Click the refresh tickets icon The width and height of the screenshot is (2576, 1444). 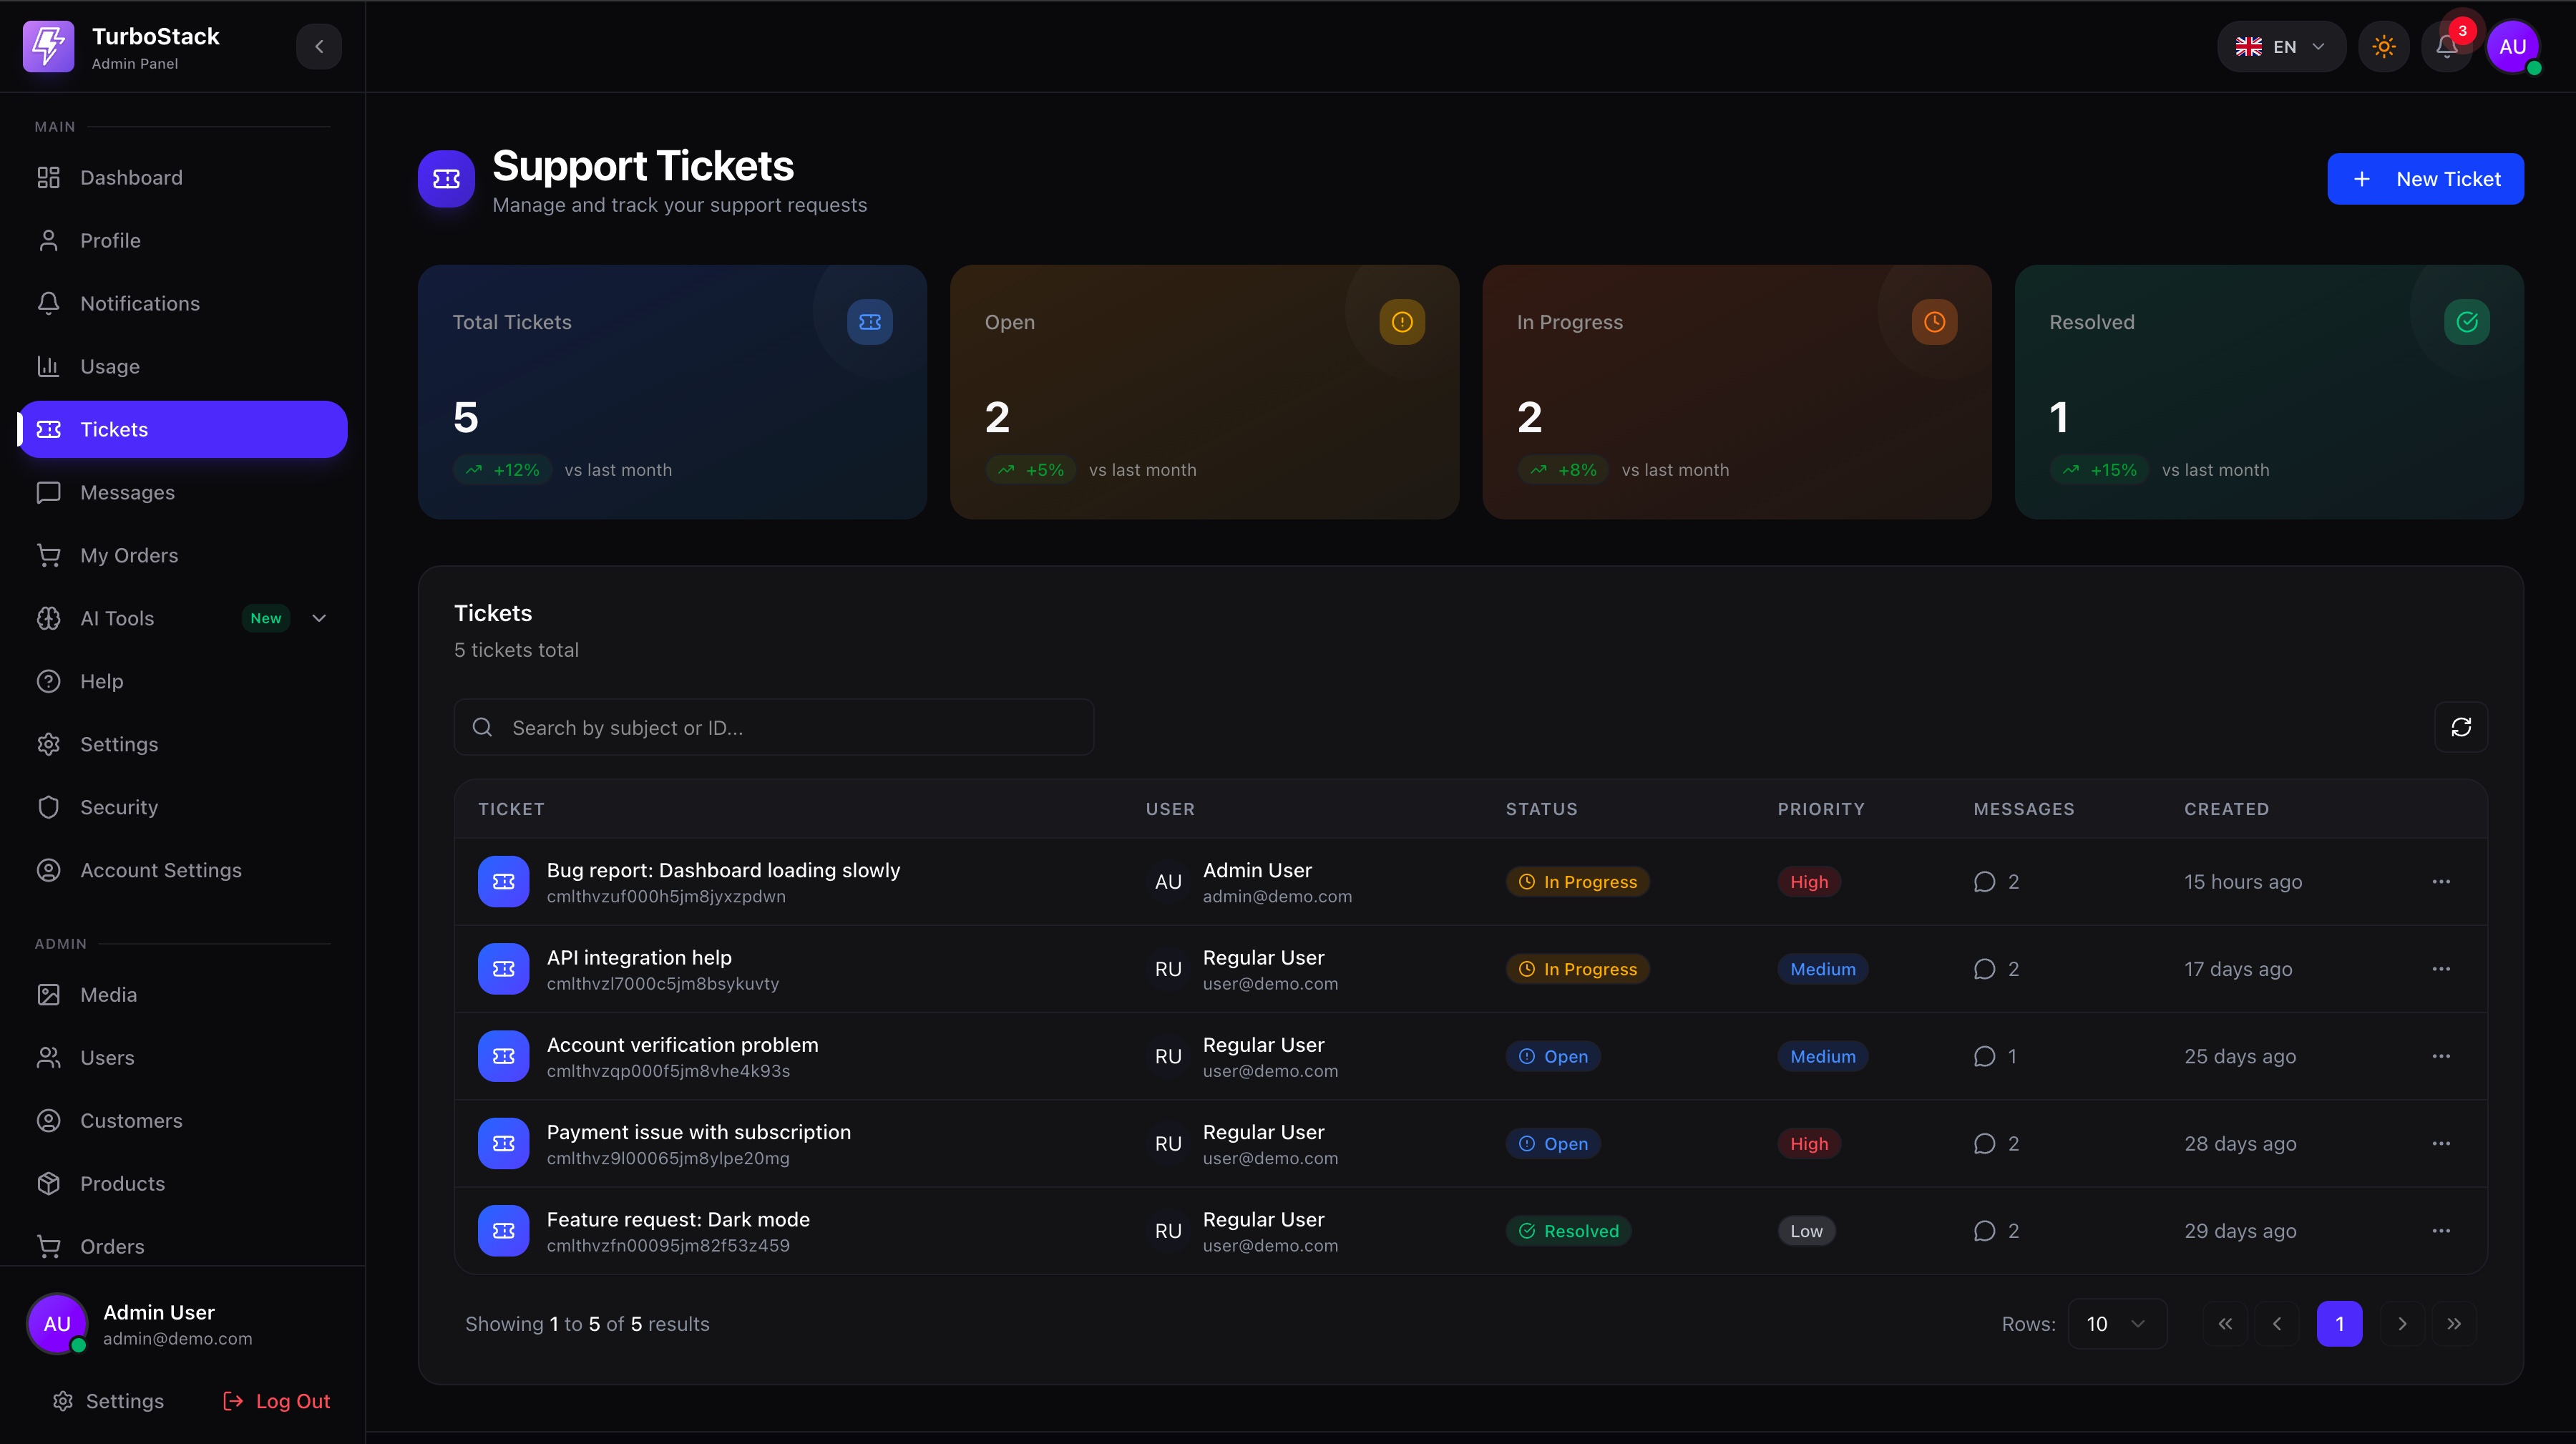click(x=2460, y=727)
